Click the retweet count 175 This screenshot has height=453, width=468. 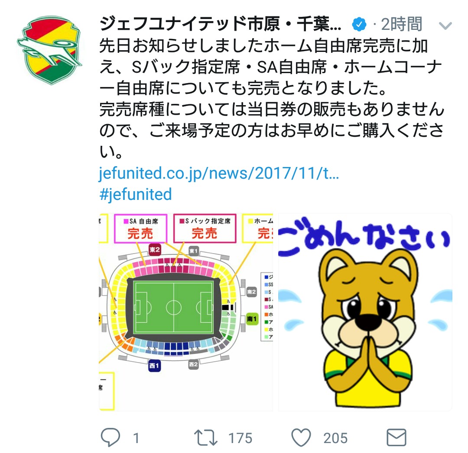click(240, 438)
